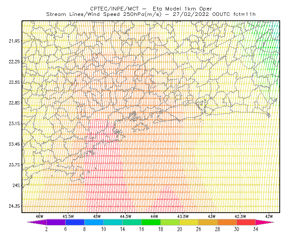Viewport: 302px width, 233px height.
Task: Click the legend value 34 label
Action: coord(256,229)
